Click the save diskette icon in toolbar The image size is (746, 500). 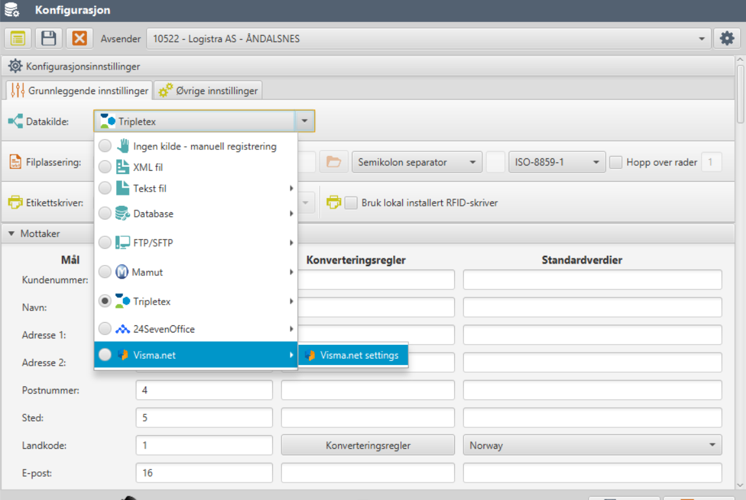point(47,38)
